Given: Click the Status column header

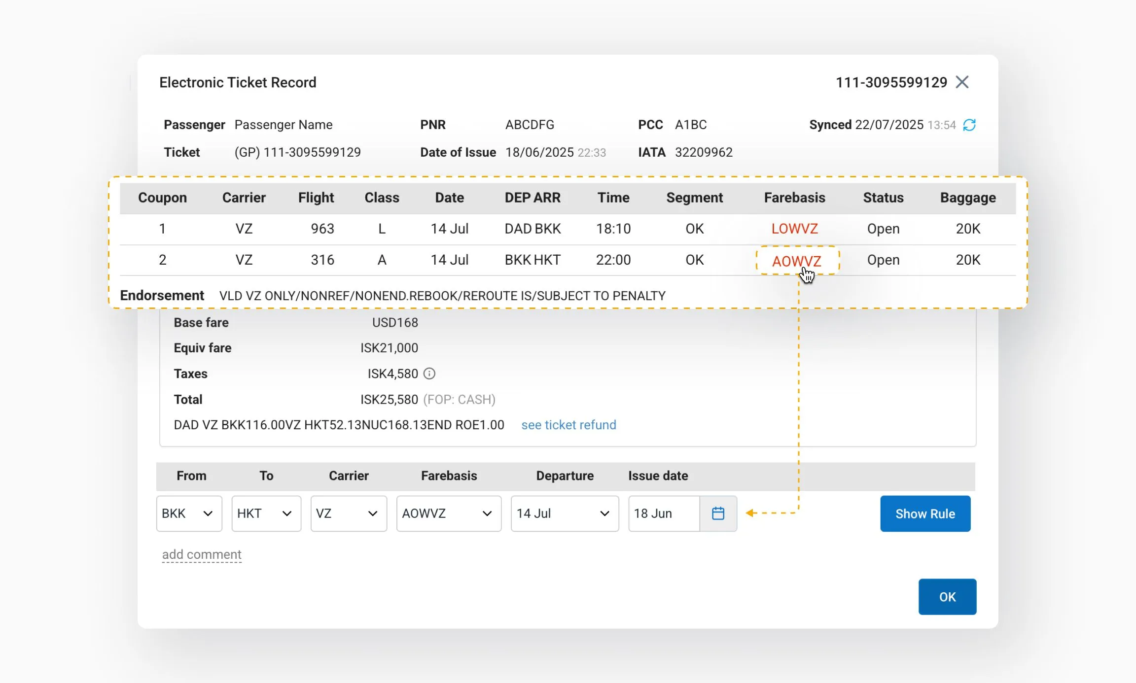Looking at the screenshot, I should [x=883, y=198].
